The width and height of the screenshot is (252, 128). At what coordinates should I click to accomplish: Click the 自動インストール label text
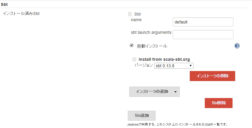tap(152, 46)
